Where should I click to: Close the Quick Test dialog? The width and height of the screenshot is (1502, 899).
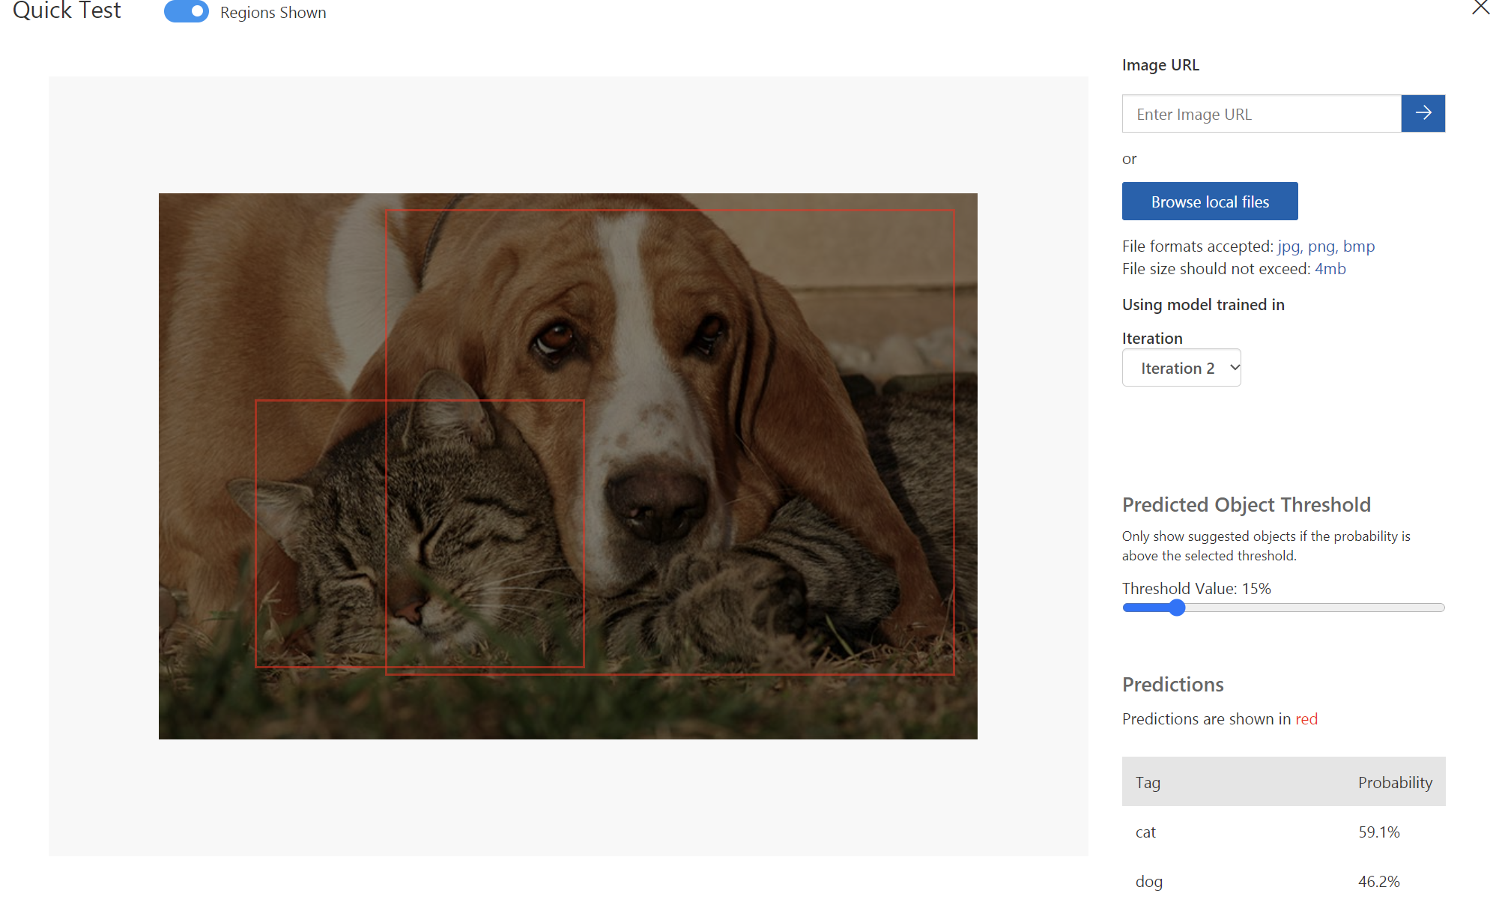1480,8
